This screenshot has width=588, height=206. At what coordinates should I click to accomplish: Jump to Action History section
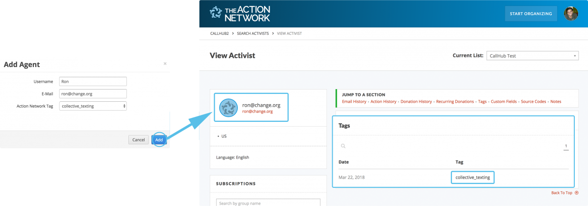tap(383, 101)
